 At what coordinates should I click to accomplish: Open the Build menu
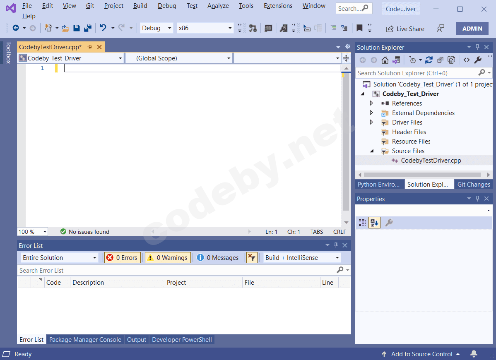(x=140, y=6)
